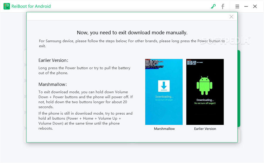Screen dimensions: 264x163
Task: Open the hamburger menu
Action: click(237, 6)
